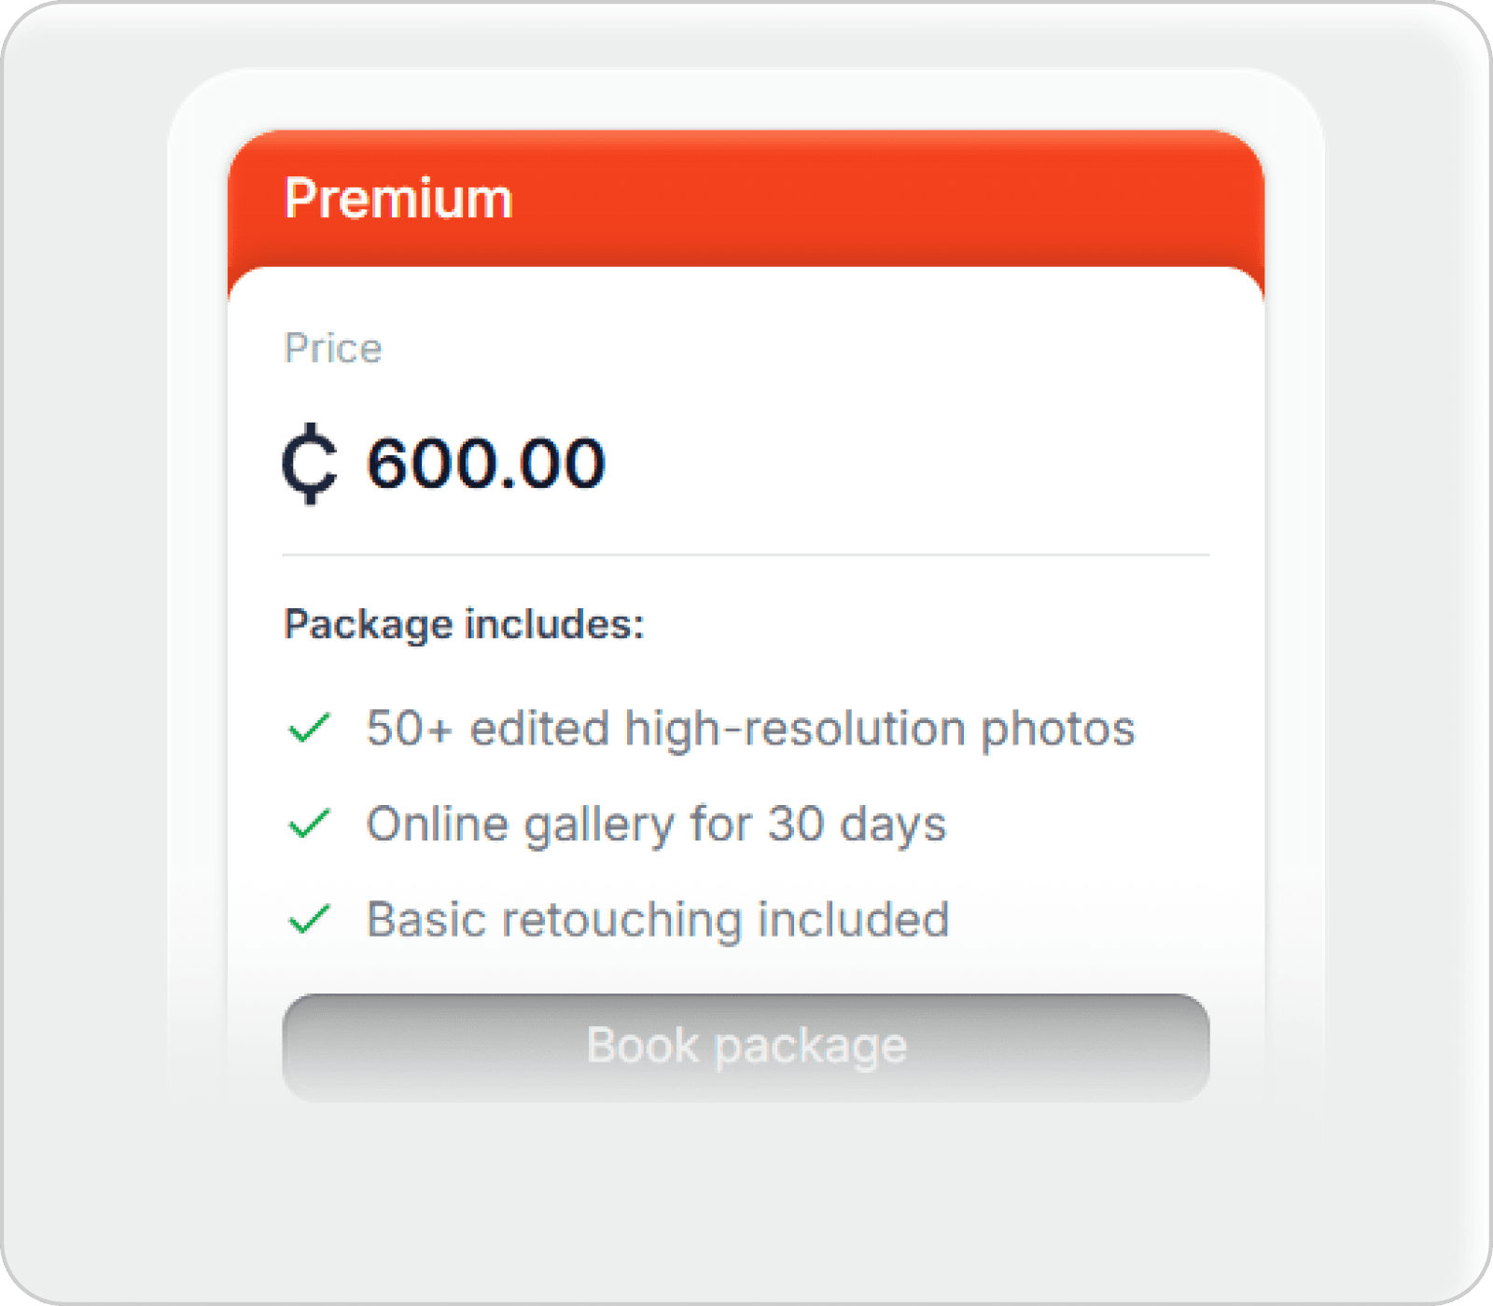
Task: Select the green checkmark beside edited photos
Action: [311, 729]
